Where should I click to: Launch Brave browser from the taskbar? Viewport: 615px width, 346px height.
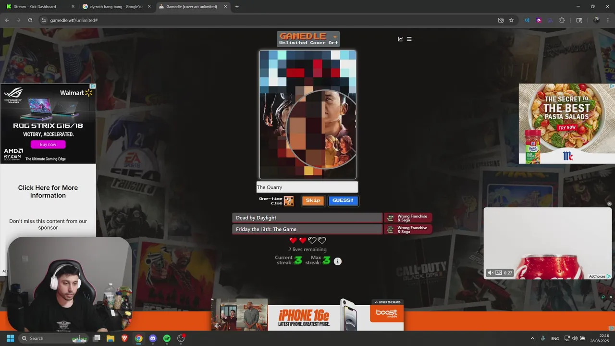coord(124,338)
